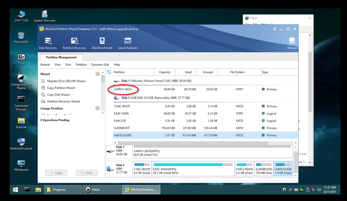
Task: Start the Copy Partition Wizard
Action: (61, 88)
